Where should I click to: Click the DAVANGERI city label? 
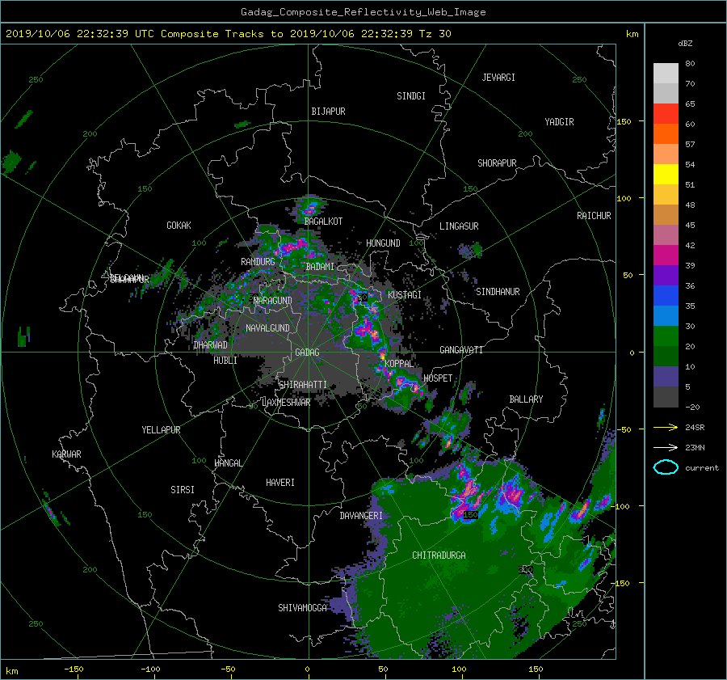[x=361, y=516]
